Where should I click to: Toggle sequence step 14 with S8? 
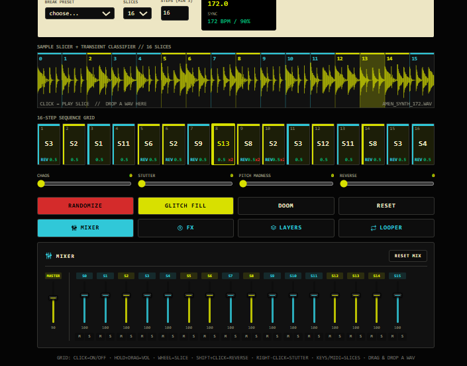pos(373,145)
